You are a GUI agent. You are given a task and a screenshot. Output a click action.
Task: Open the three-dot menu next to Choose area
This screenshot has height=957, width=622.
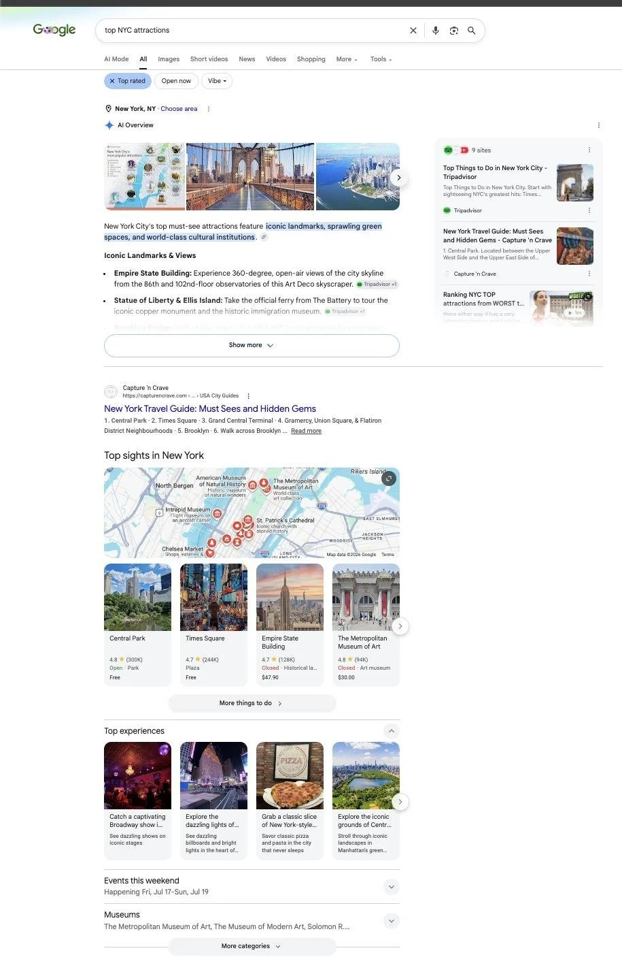click(209, 109)
